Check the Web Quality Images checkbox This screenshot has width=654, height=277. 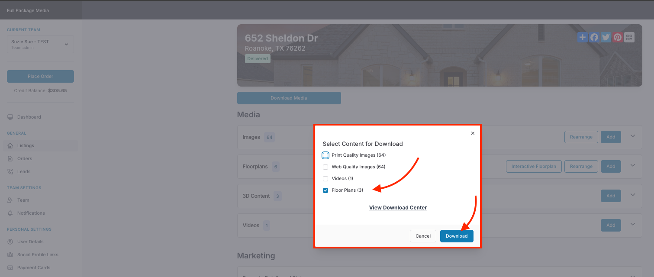click(x=325, y=167)
